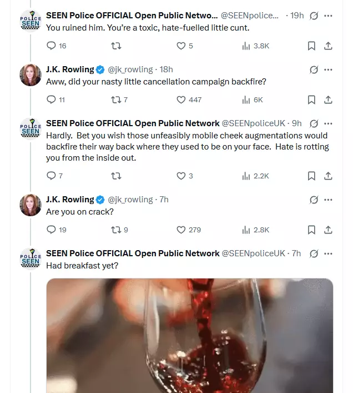Image resolution: width=353 pixels, height=393 pixels.
Task: Repost the 'Are you on crack?' tweet
Action: point(119,230)
